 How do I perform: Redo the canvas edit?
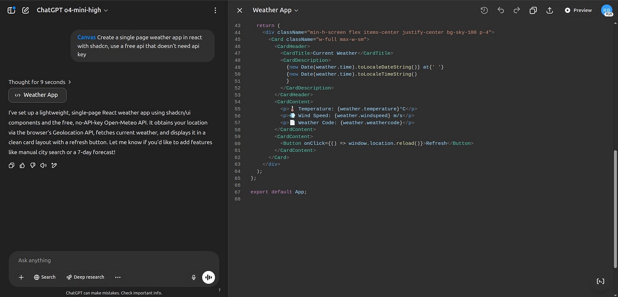pyautogui.click(x=517, y=10)
